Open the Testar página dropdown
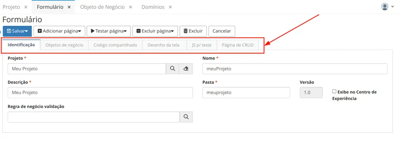The width and height of the screenshot is (398, 155). [109, 31]
